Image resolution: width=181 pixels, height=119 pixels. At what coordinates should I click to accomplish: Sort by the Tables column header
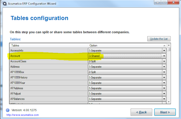(49, 46)
